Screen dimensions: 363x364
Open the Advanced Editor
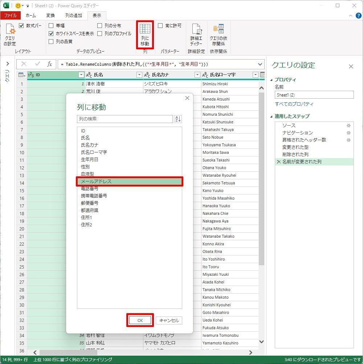click(196, 35)
